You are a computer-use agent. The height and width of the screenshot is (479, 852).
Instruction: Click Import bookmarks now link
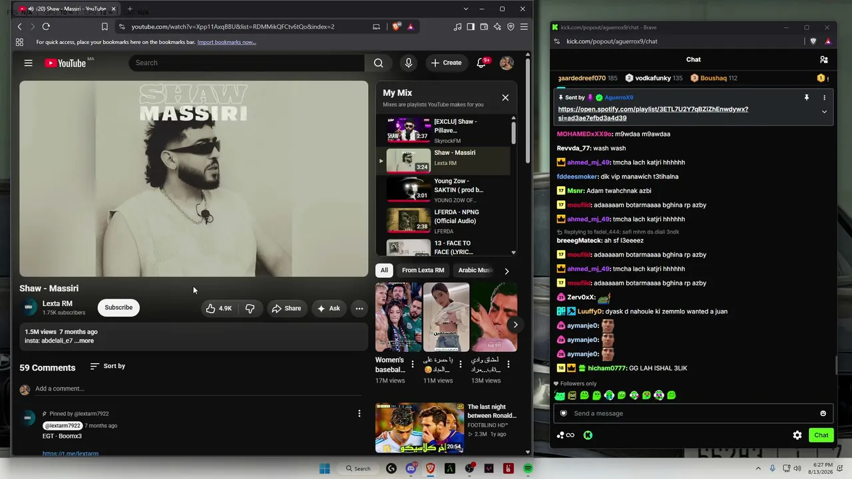click(226, 42)
